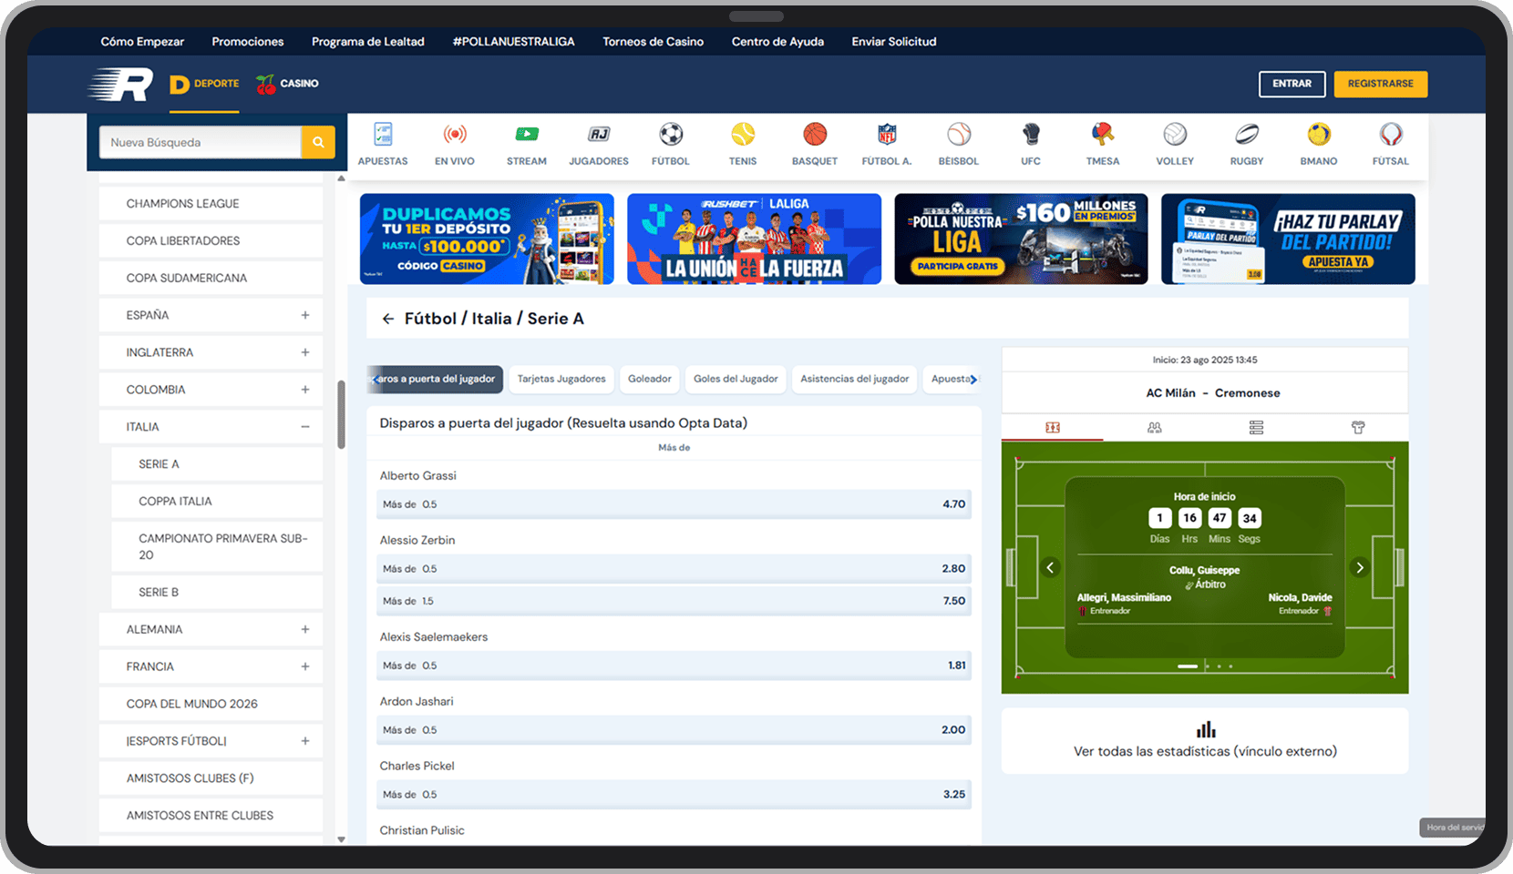
Task: Select the Asistencias del jugador tab
Action: [855, 379]
